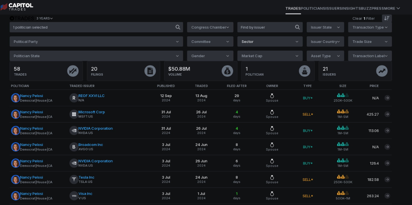Open the Broadcom Inc issuer link
412x205 pixels.
[90, 145]
